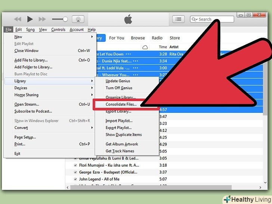Expand the Devices submenu
Viewport: 272px width, 204px height.
pos(50,88)
